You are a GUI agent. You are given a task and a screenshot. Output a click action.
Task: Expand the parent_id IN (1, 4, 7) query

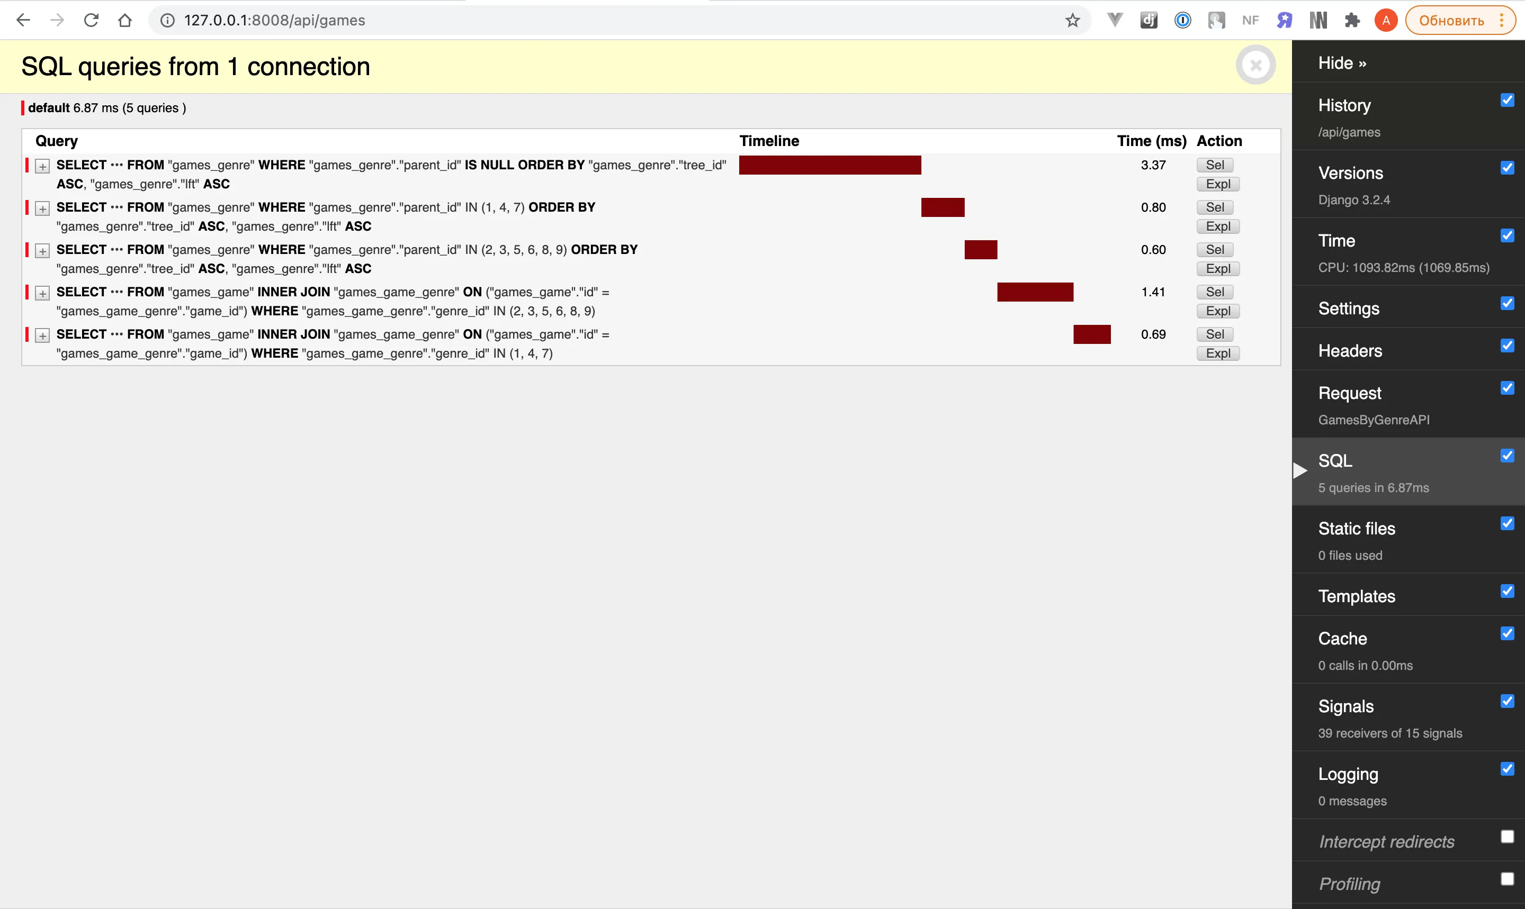coord(42,208)
